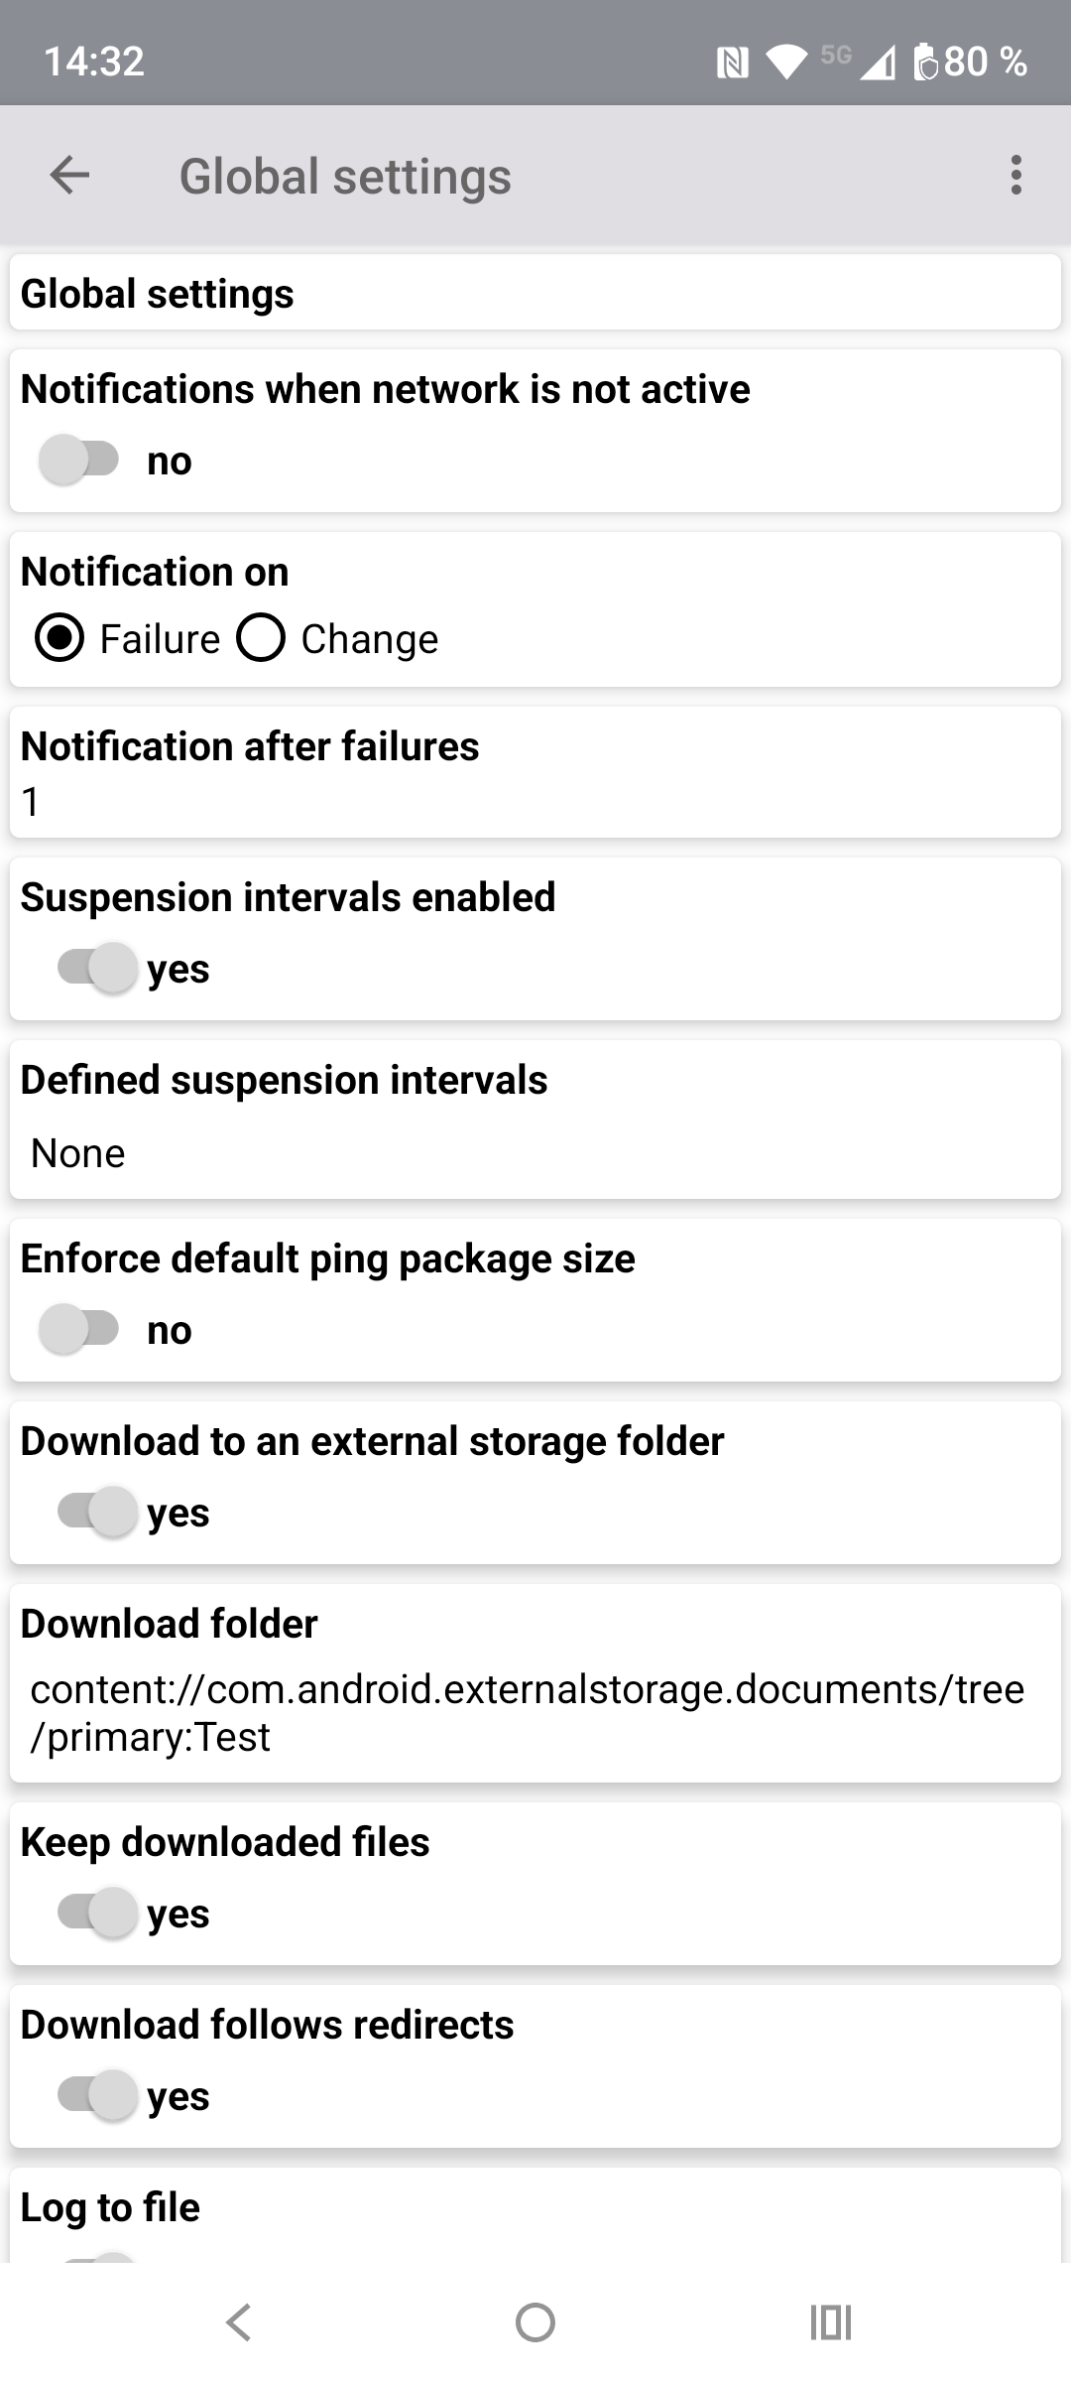Toggle Download to an external storage folder
This screenshot has height=2382, width=1071.
pyautogui.click(x=97, y=1512)
